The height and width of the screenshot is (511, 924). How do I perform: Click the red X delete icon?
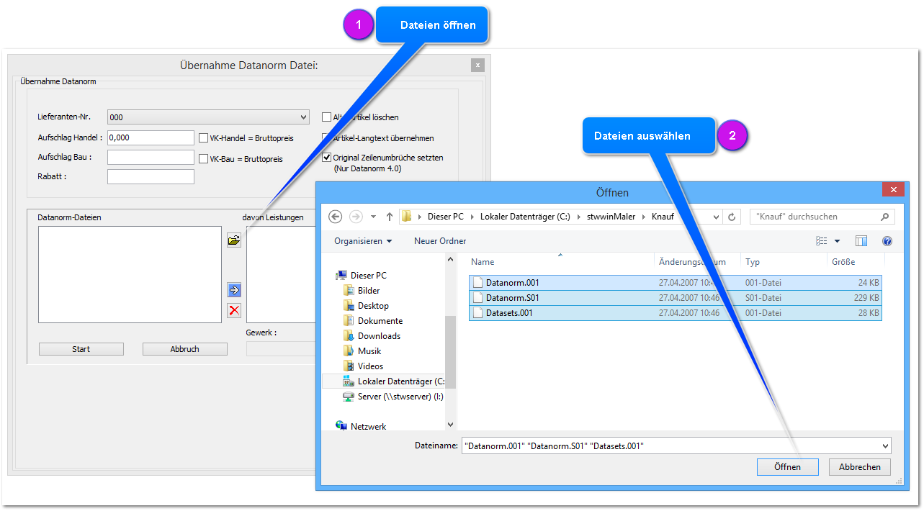[x=234, y=310]
